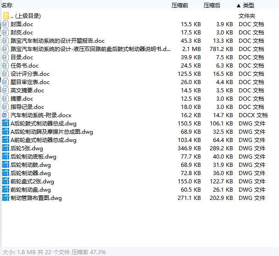This screenshot has width=279, height=256.
Task: Click the 后轮制动底板.dwg file icon
Action: click(6, 157)
